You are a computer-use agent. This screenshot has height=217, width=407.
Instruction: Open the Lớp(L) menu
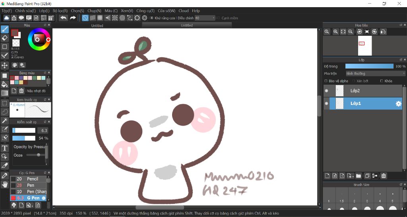[x=44, y=11]
